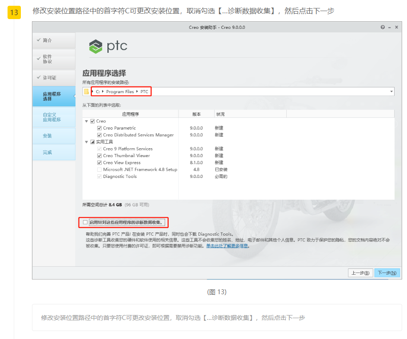Click the PTC logo
Screen dimensions: 407x339
coord(108,47)
